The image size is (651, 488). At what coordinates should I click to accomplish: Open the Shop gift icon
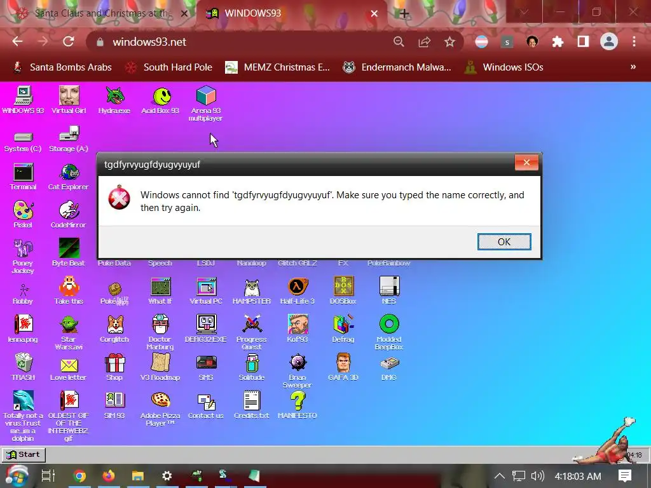(114, 367)
